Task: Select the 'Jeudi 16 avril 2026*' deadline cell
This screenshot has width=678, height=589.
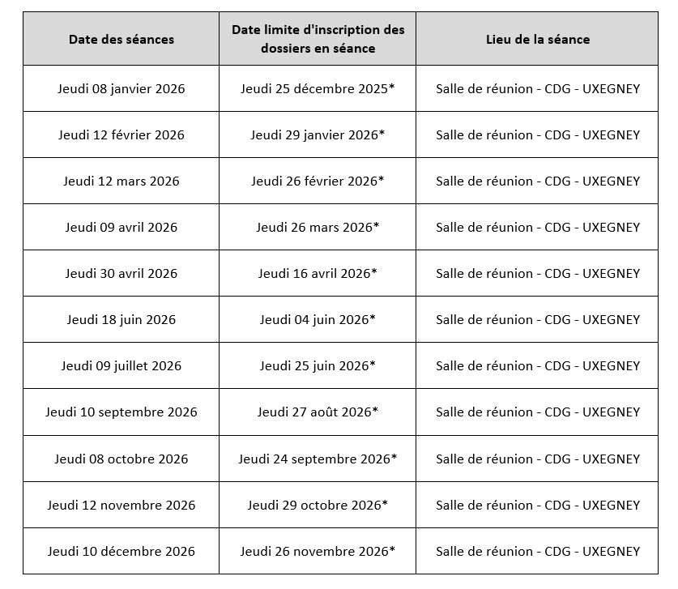Action: pos(318,273)
